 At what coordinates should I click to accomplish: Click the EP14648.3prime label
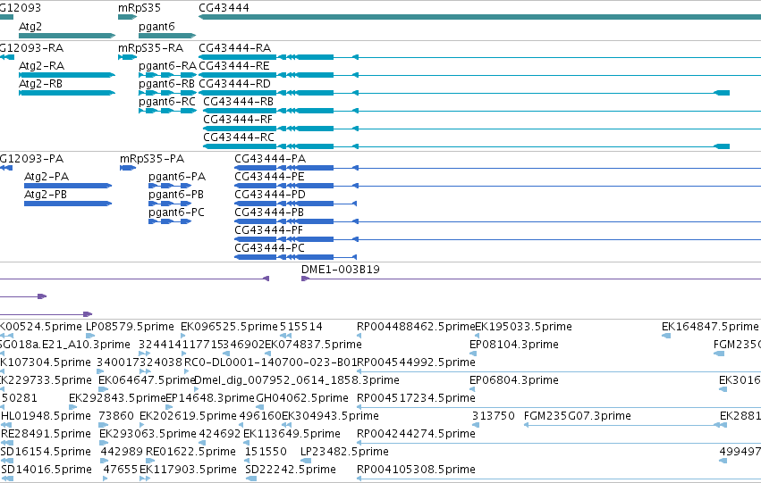click(210, 398)
